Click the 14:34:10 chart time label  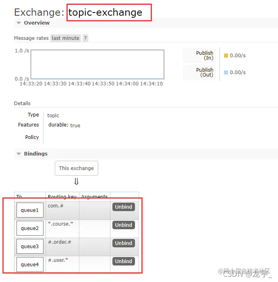(151, 84)
